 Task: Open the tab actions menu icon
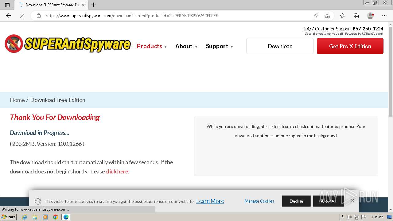tap(7, 5)
